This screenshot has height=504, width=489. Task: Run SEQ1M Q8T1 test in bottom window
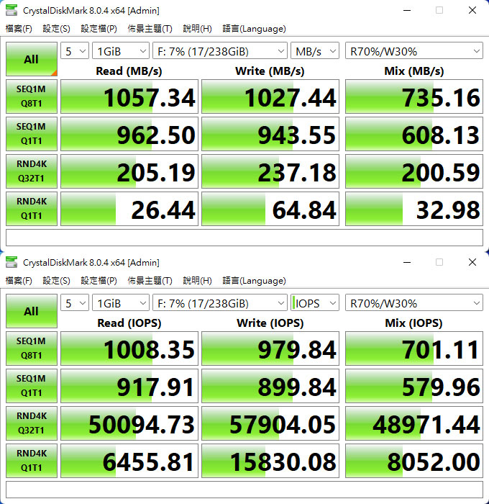[x=32, y=348]
